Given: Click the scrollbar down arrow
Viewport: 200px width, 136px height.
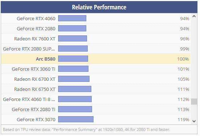Looking at the screenshot, I should [x=194, y=121].
